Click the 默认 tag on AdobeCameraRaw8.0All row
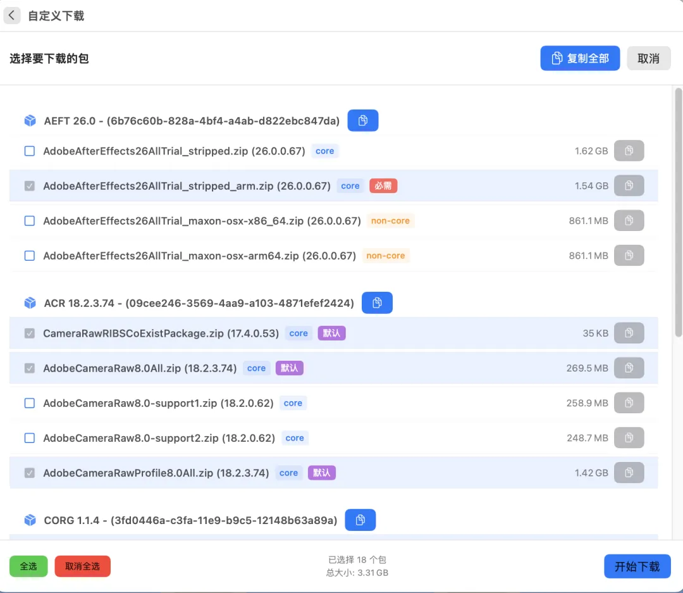 click(289, 368)
